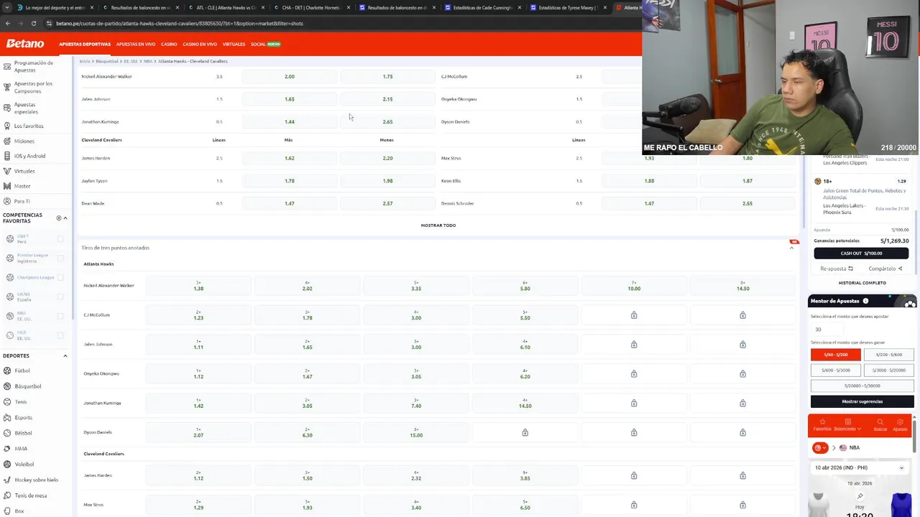The height and width of the screenshot is (517, 920).
Task: Open Casino en Vivo nav tab
Action: point(200,44)
